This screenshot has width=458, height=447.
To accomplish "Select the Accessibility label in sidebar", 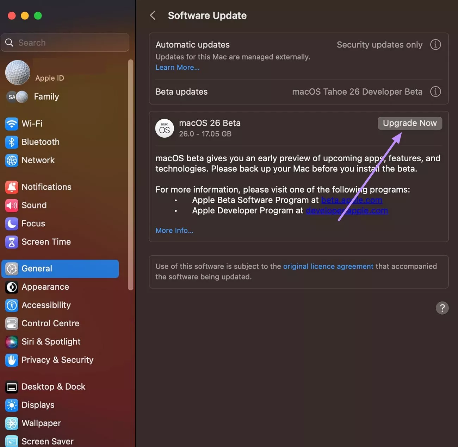I will [46, 305].
